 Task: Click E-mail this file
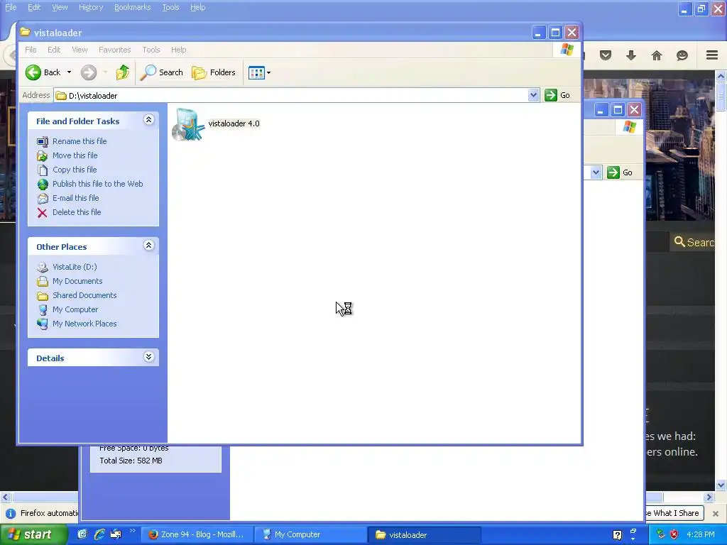pyautogui.click(x=75, y=198)
